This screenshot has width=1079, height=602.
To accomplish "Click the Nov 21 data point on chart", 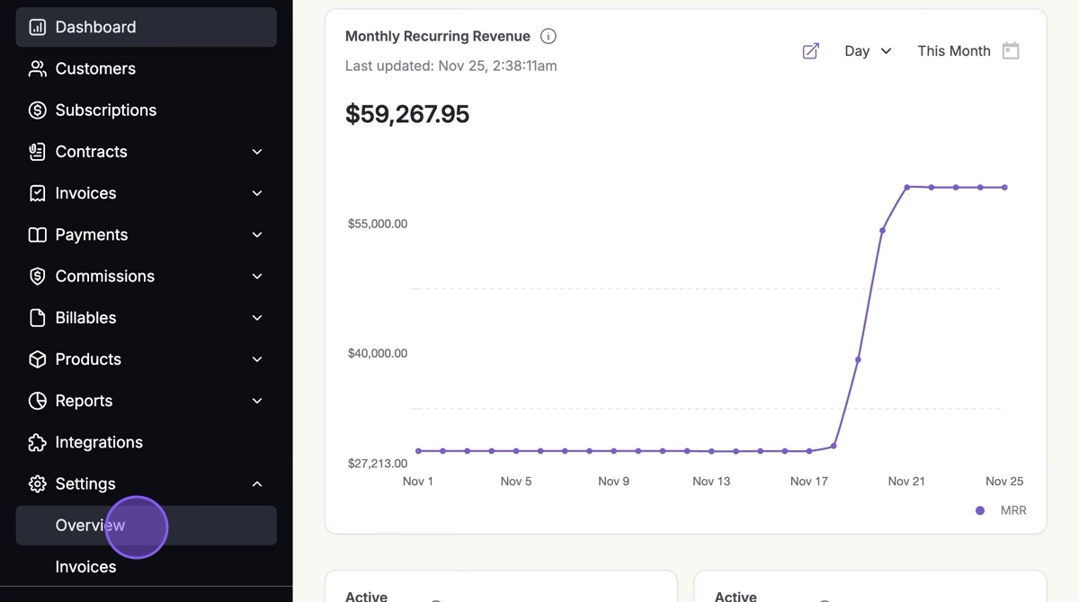I will point(906,187).
